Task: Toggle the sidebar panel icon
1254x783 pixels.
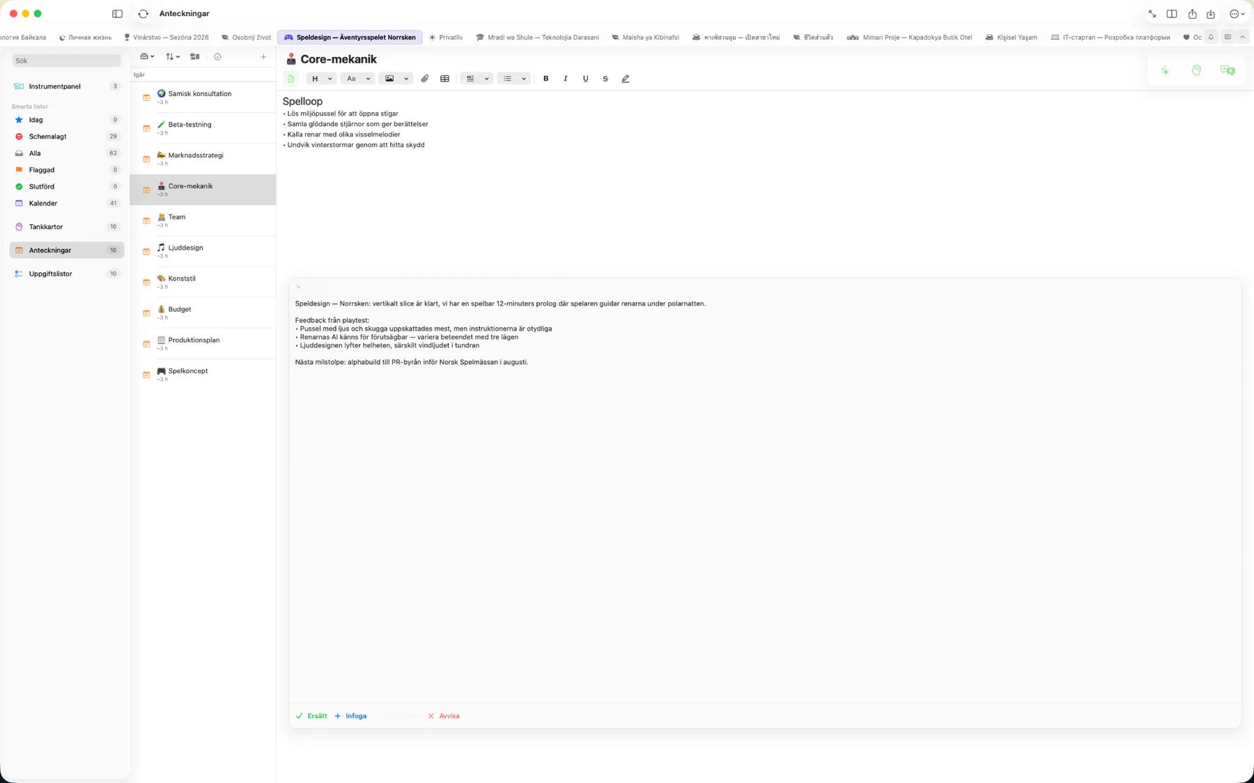Action: (117, 14)
